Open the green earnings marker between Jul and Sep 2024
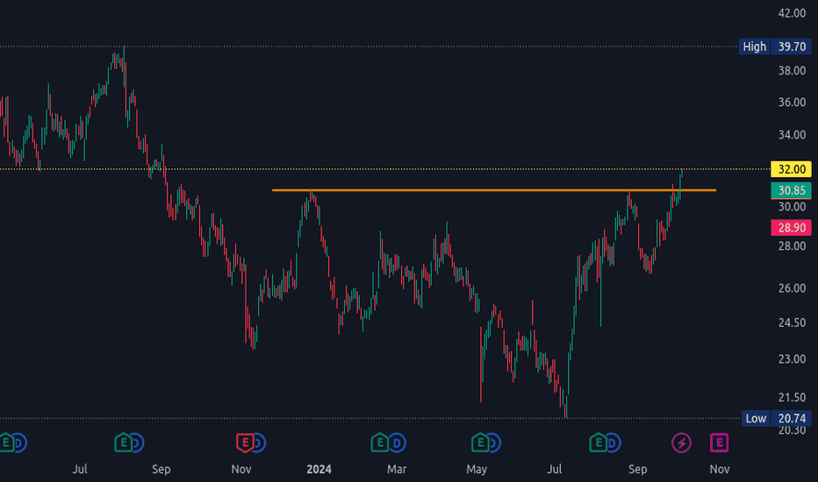Screen dimensions: 818x482 pyautogui.click(x=598, y=443)
